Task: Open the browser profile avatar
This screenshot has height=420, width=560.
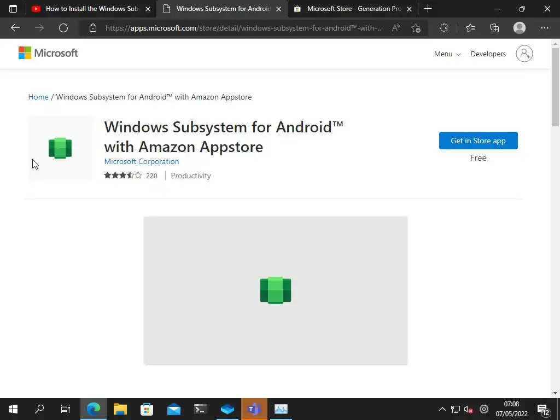Action: pyautogui.click(x=520, y=28)
